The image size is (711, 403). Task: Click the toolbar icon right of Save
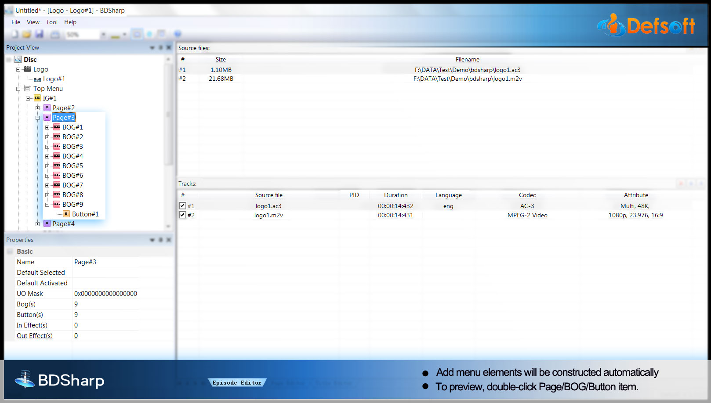point(55,34)
